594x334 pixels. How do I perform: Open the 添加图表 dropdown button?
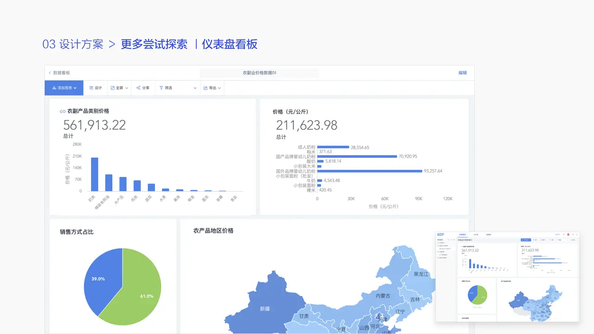[x=64, y=88]
